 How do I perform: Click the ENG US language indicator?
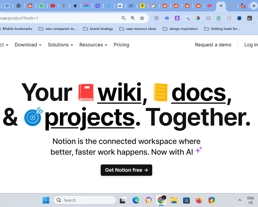[251, 200]
